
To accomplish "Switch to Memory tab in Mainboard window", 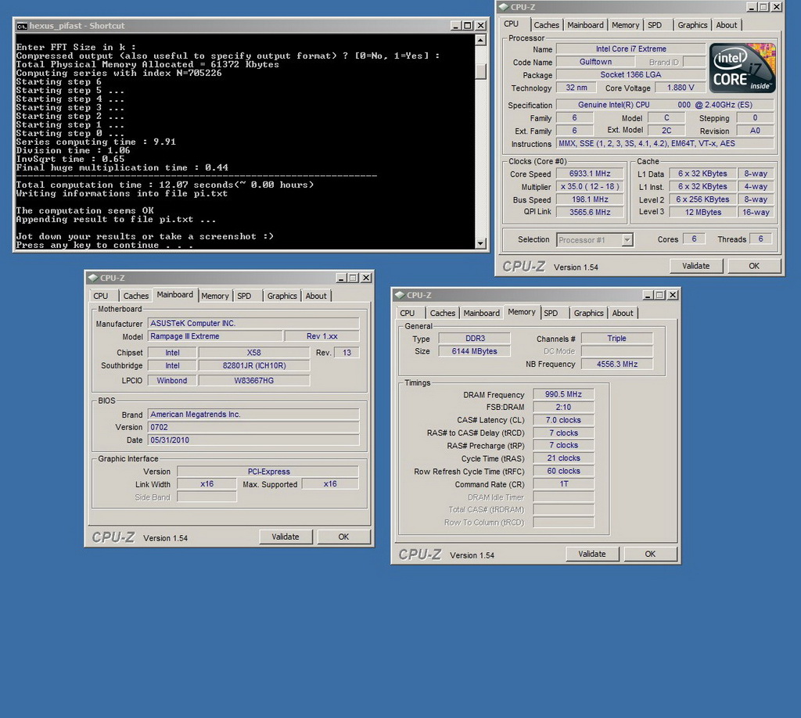I will (214, 296).
